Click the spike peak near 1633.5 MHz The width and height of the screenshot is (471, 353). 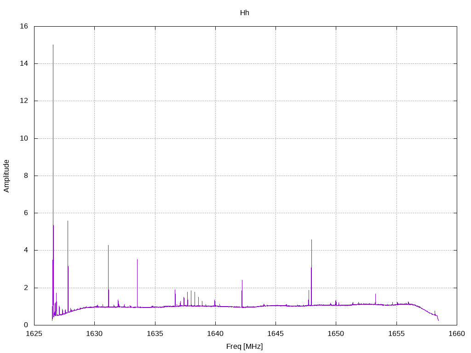[x=137, y=260]
